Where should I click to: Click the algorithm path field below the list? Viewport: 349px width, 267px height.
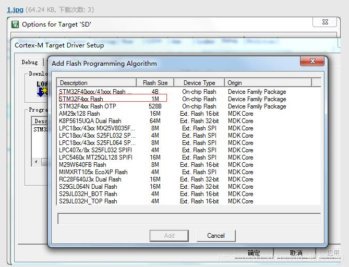pyautogui.click(x=189, y=219)
